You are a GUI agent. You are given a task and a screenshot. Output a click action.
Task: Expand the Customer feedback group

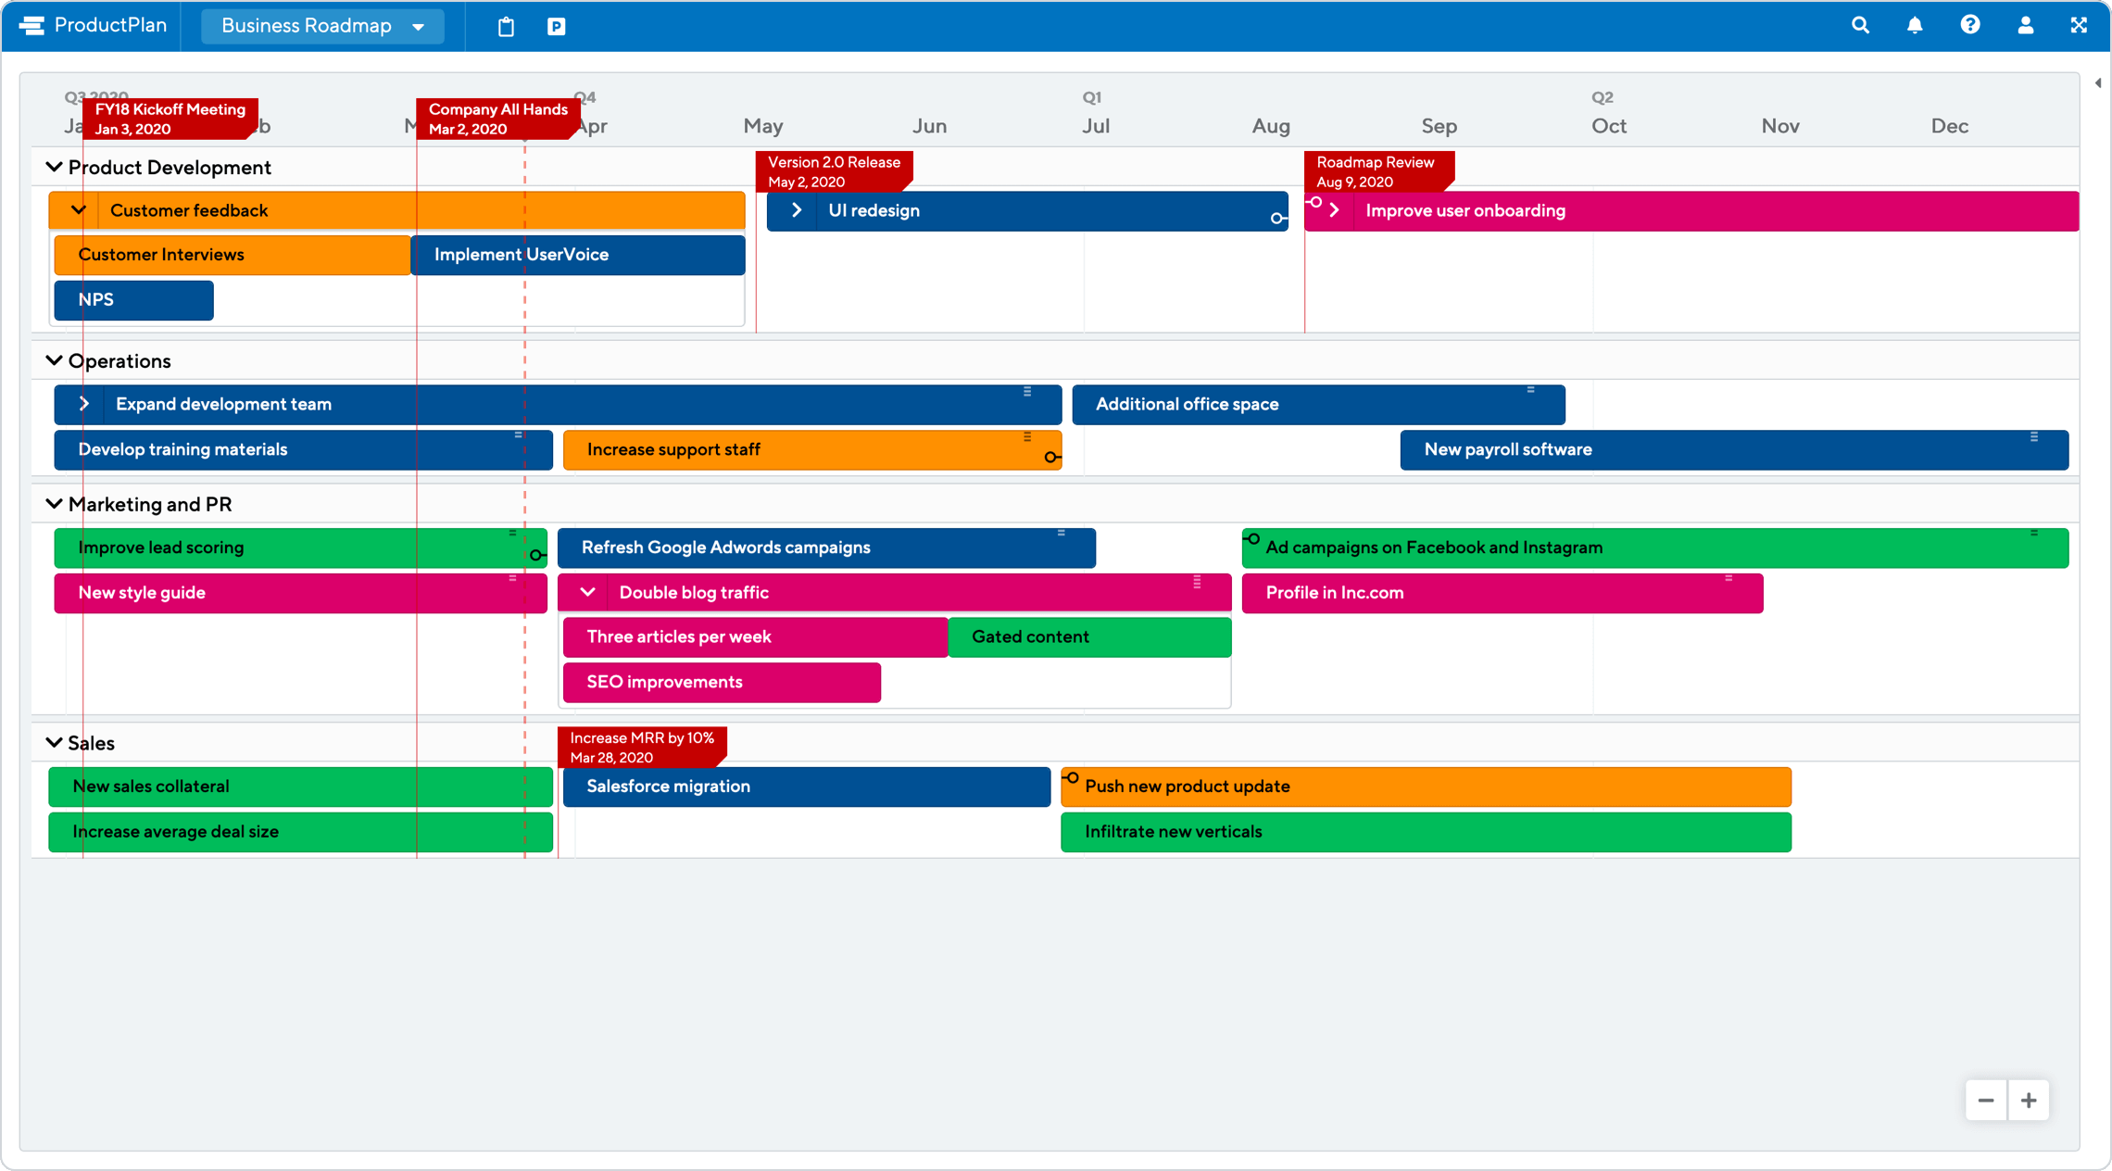[x=80, y=210]
